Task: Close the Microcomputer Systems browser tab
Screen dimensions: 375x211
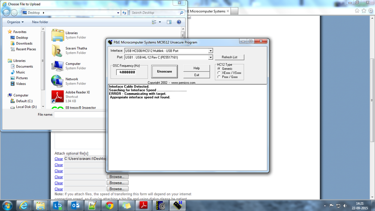Action: tap(228, 11)
